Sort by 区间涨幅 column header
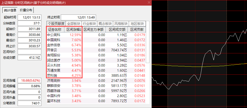Viewport: 247px width, 108px height. [x=73, y=29]
